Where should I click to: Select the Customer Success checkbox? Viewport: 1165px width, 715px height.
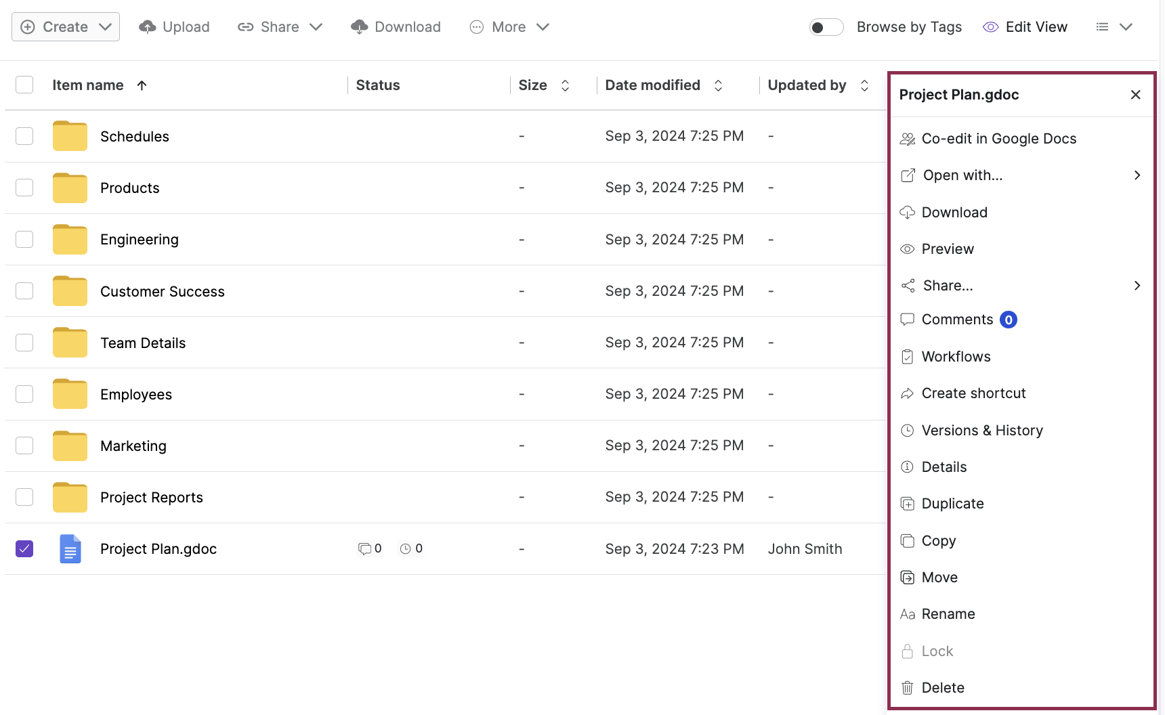(24, 290)
